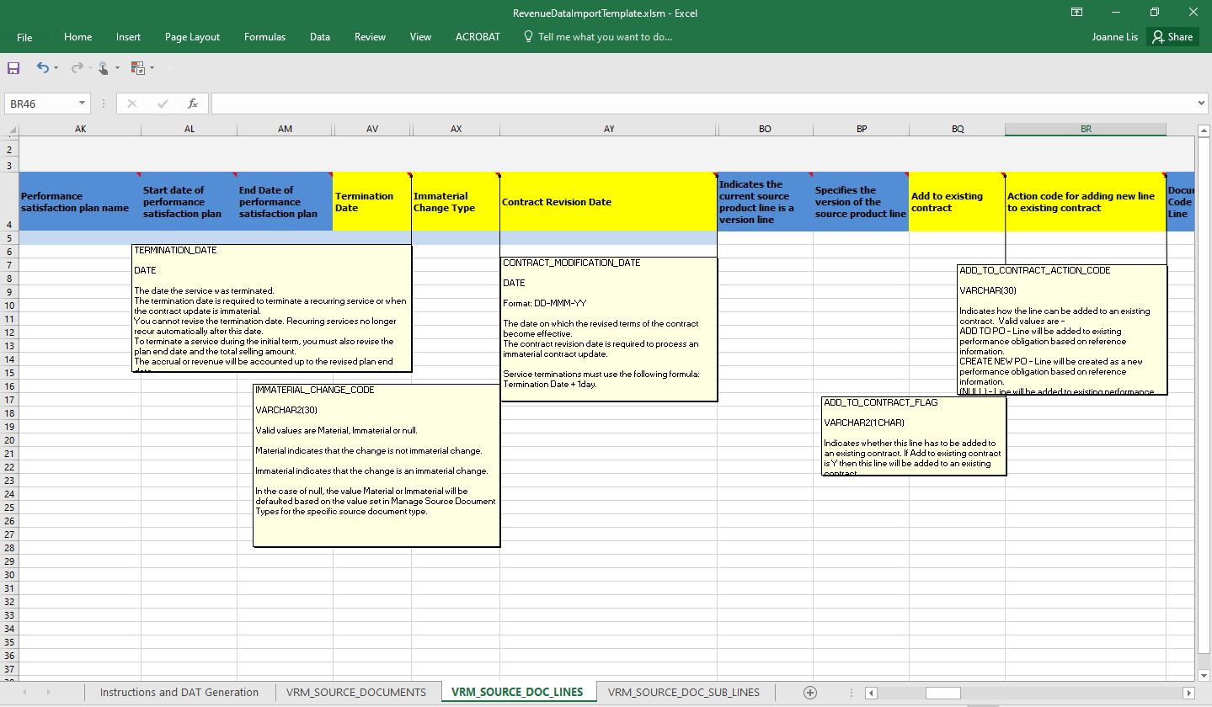The image size is (1212, 707).
Task: Click the horizontal scrollbar thumb
Action: pos(942,693)
